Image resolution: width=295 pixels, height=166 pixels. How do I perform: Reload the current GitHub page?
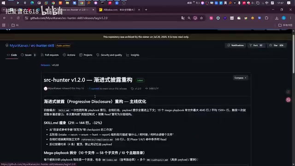click(x=18, y=18)
